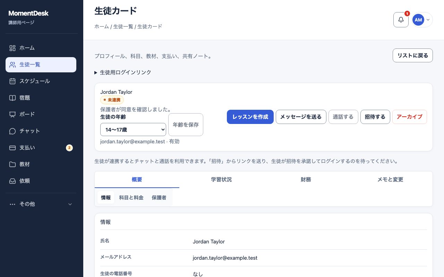Click the 宿題 open book icon
The width and height of the screenshot is (444, 277).
point(12,98)
